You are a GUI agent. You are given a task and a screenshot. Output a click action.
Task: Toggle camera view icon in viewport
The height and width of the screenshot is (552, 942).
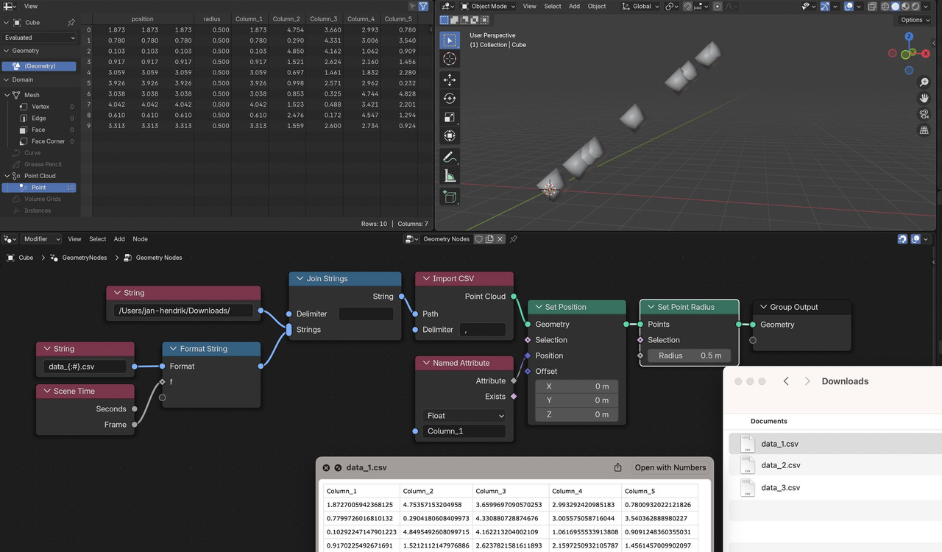click(x=924, y=114)
